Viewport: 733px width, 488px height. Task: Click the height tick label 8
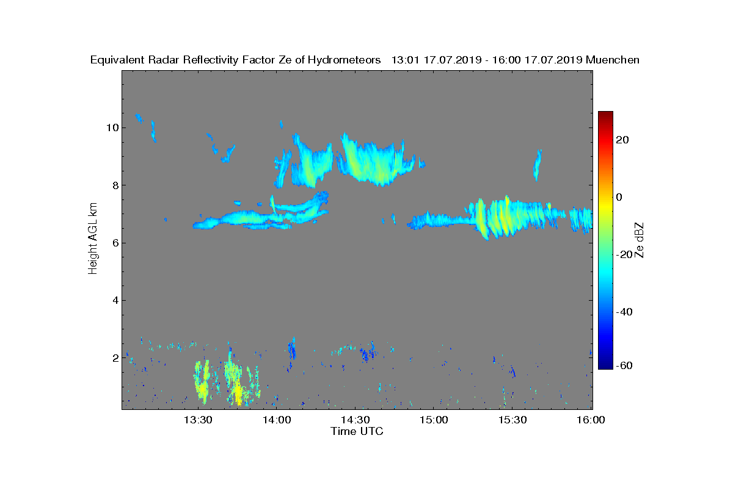[114, 185]
